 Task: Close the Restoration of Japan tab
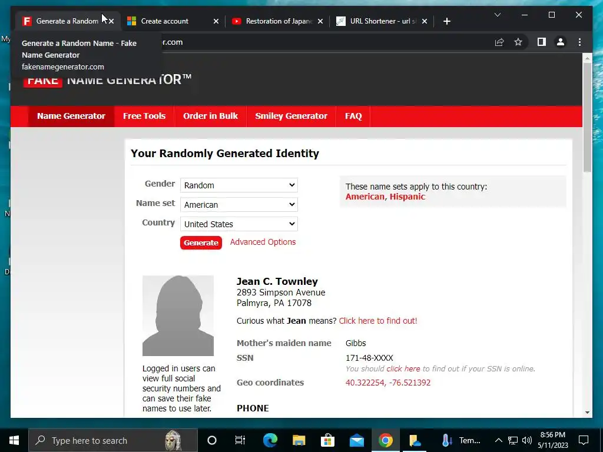click(x=320, y=21)
